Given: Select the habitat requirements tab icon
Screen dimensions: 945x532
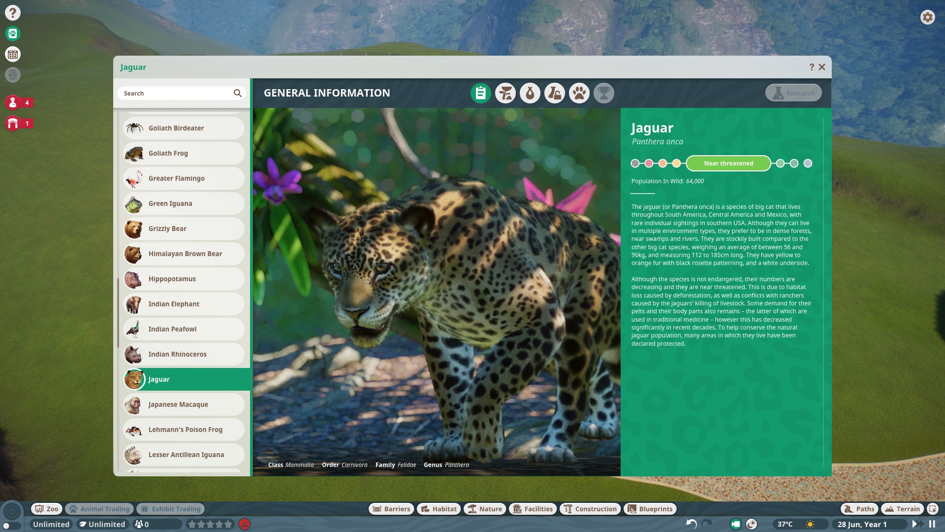Looking at the screenshot, I should pyautogui.click(x=505, y=93).
